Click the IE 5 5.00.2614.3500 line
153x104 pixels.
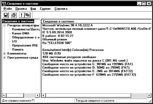(57, 32)
